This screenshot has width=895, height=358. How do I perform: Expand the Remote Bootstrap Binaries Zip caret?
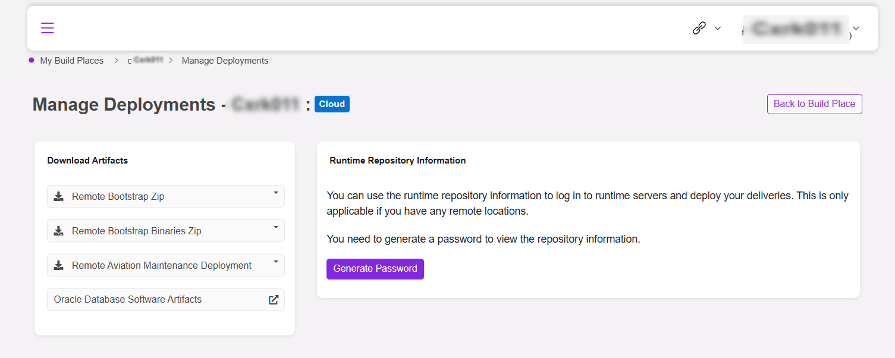click(x=276, y=228)
